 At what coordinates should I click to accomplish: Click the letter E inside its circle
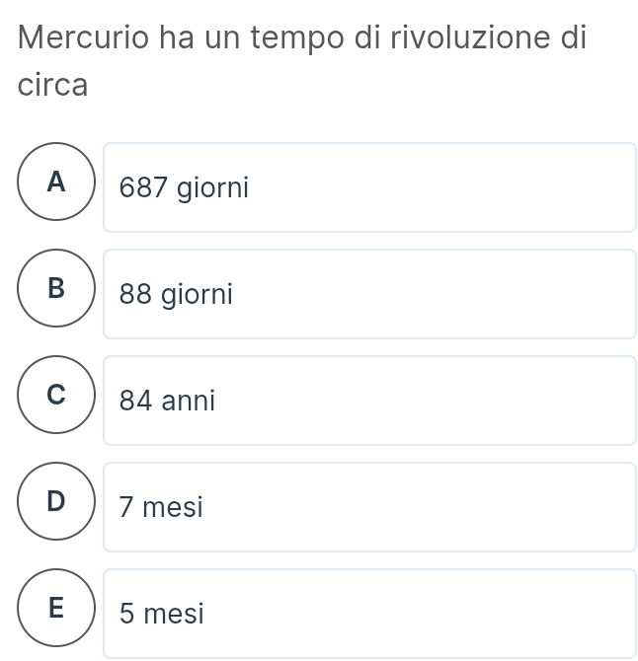56,608
